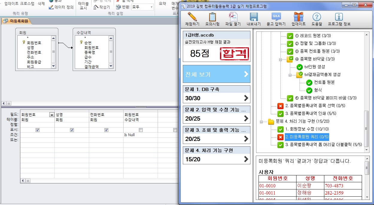Open the 회원번호 field dropdown arrow
Viewport: 374px width, 205px height.
pos(52,115)
